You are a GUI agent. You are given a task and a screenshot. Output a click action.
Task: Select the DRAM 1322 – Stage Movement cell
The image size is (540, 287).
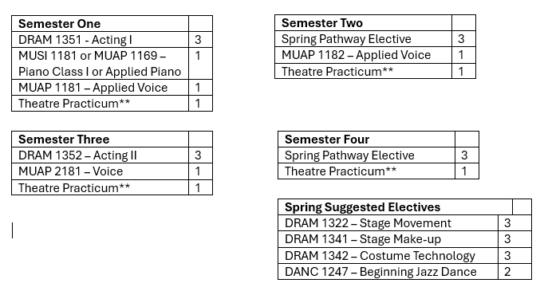click(388, 223)
